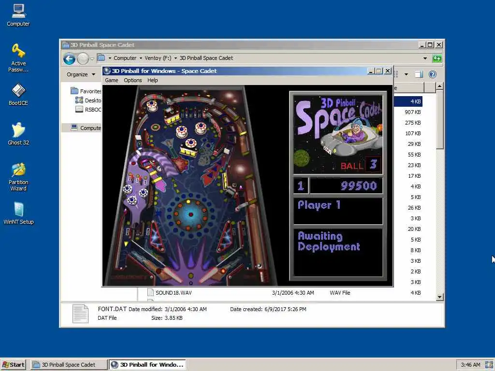Click the 29 KB size entry
This screenshot has height=371, width=495.
[414, 144]
